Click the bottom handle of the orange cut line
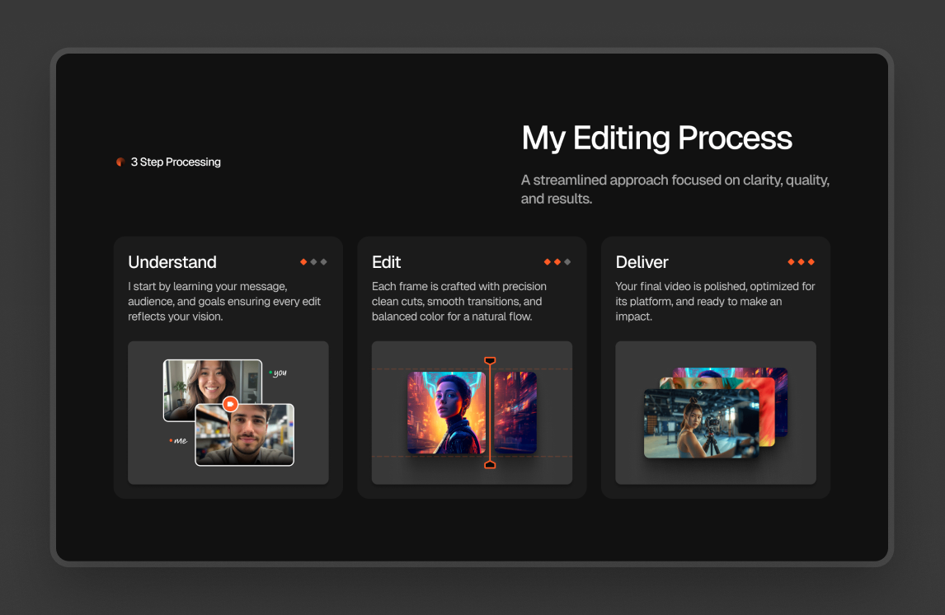 490,464
